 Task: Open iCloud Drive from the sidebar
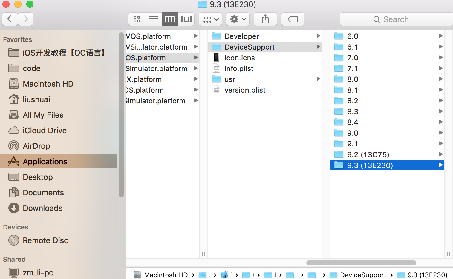tap(45, 130)
